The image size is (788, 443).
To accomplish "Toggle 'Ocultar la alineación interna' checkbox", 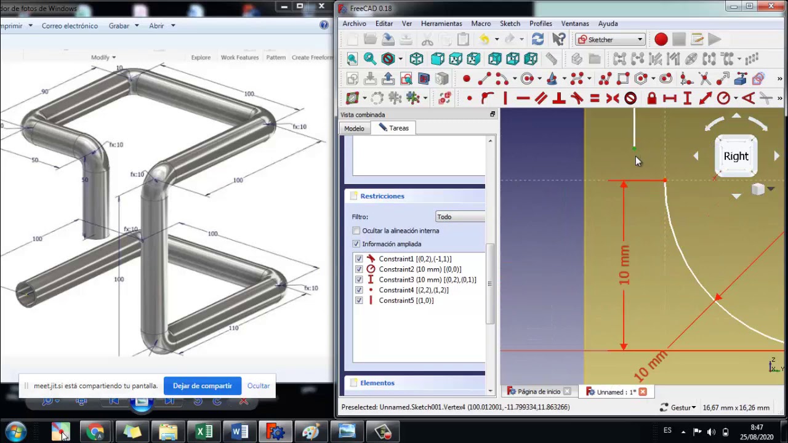I will coord(356,231).
